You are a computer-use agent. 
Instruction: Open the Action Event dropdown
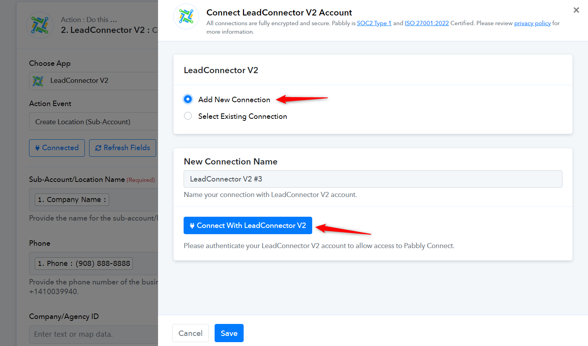click(x=94, y=122)
